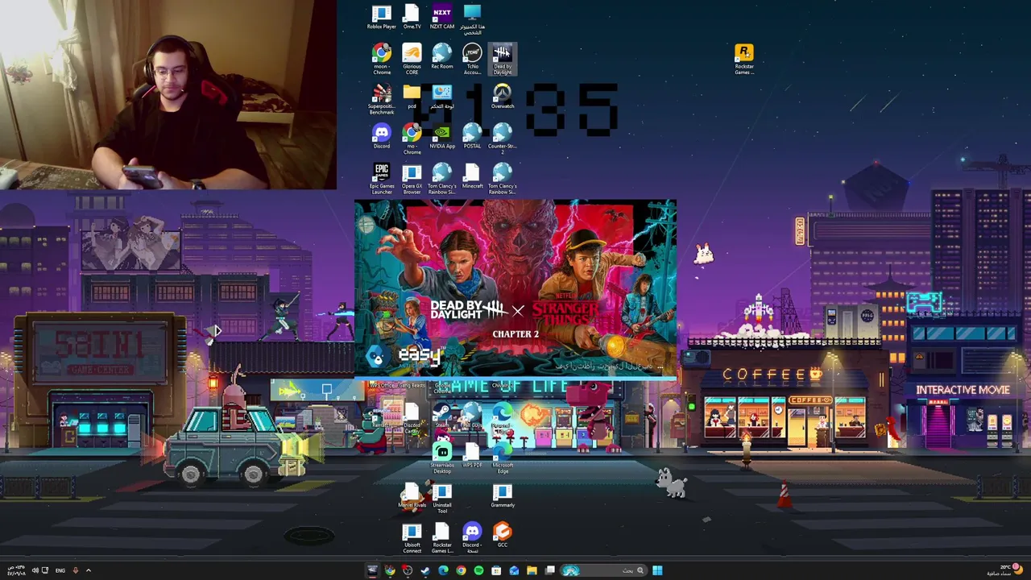Click the Dead by Daylight splash image
Screen dimensions: 1031x580
pyautogui.click(x=515, y=289)
